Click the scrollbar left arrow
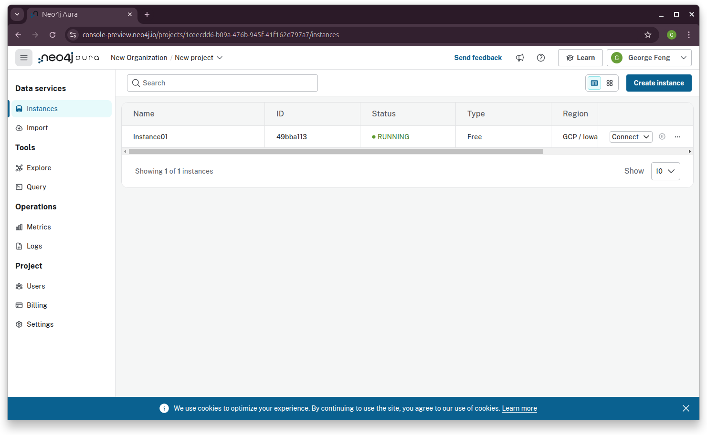This screenshot has width=707, height=435. coord(126,152)
